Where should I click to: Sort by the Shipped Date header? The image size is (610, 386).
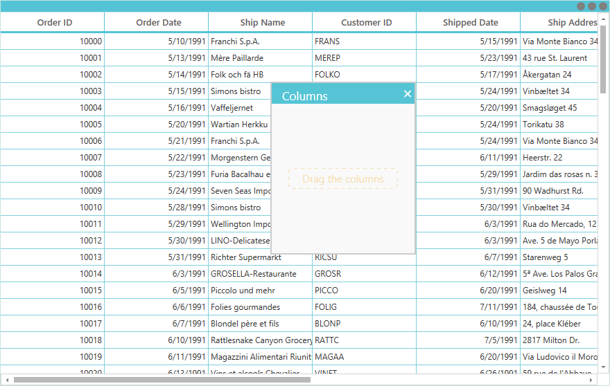coord(470,22)
